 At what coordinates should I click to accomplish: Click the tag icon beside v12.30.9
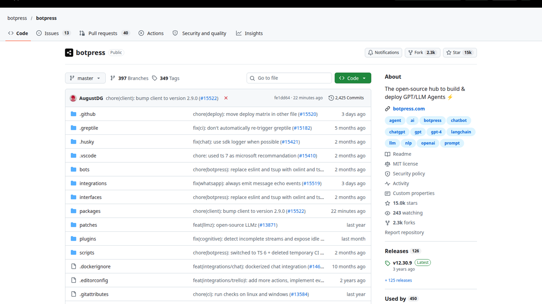point(388,263)
